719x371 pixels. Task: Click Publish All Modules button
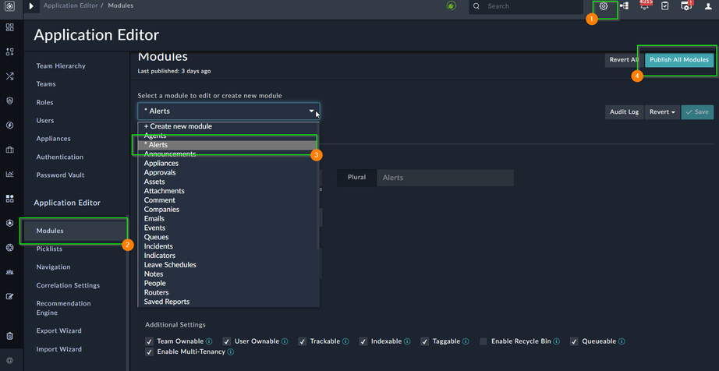pos(679,60)
